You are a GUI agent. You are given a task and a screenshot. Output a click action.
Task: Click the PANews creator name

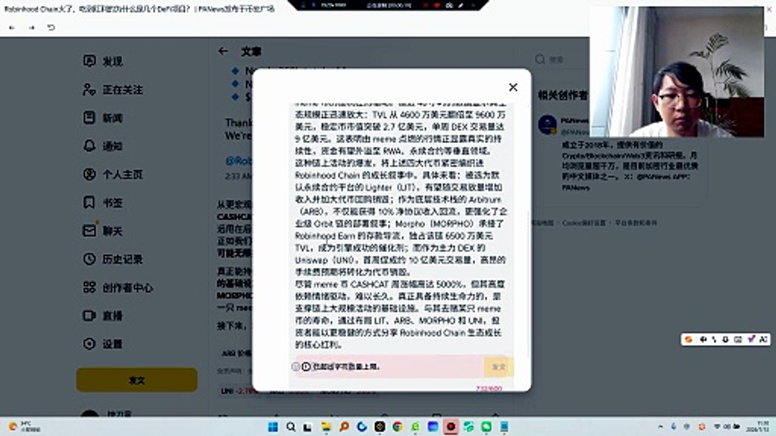[574, 121]
